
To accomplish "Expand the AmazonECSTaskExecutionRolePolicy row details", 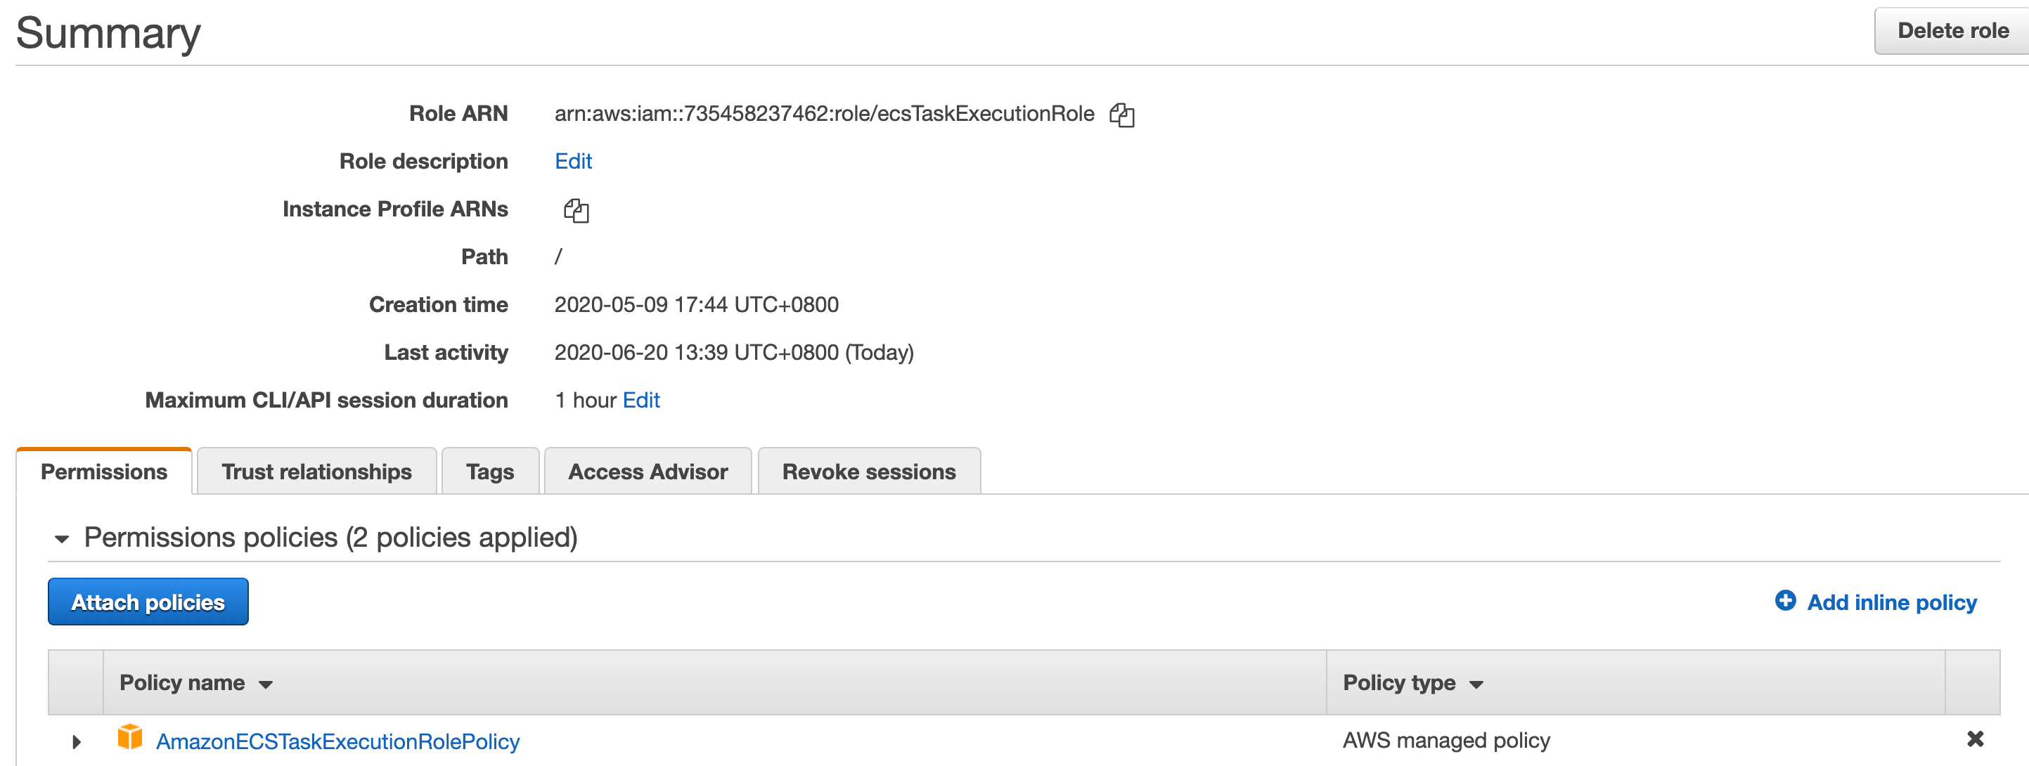I will click(x=77, y=741).
